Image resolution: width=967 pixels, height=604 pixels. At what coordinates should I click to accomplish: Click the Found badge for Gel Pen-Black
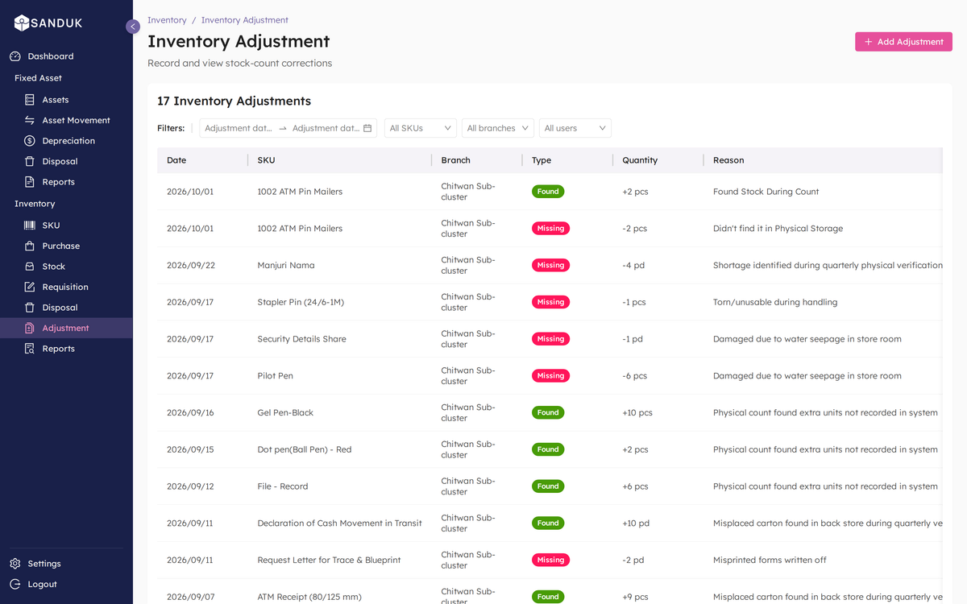[x=548, y=412]
